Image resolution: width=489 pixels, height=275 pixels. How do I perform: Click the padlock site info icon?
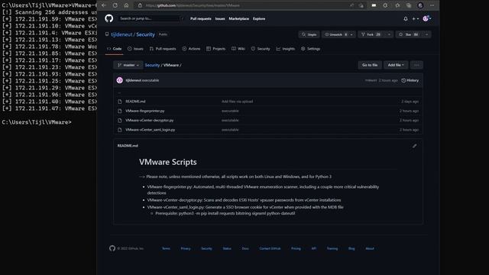pos(140,5)
